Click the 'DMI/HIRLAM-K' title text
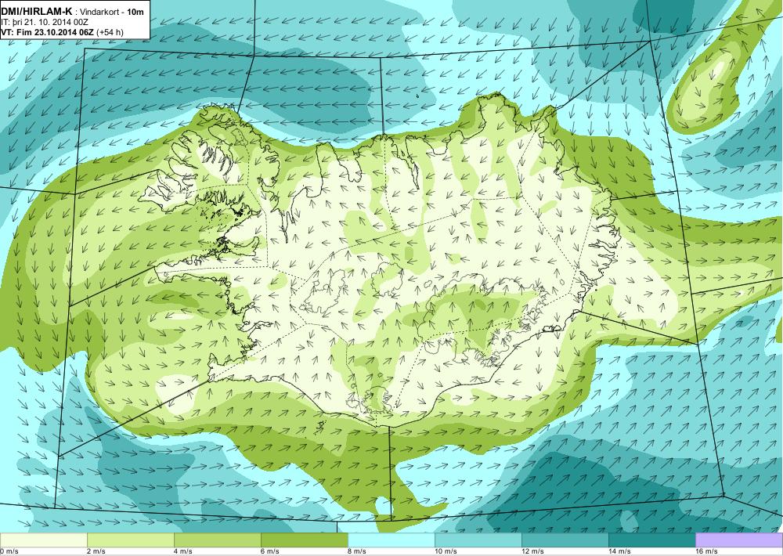 37,11
